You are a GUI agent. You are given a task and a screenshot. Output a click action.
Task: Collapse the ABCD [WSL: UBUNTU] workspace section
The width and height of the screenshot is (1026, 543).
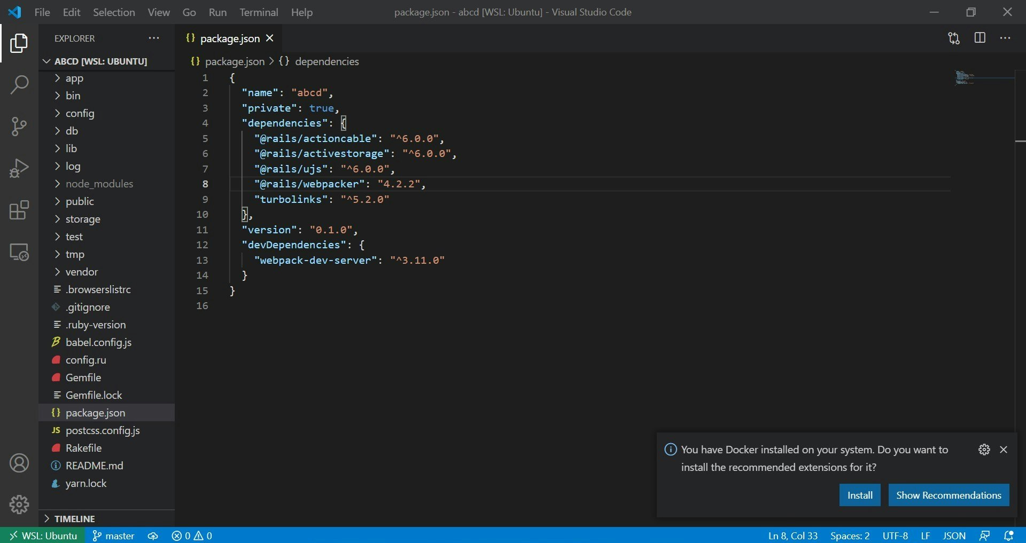(107, 61)
